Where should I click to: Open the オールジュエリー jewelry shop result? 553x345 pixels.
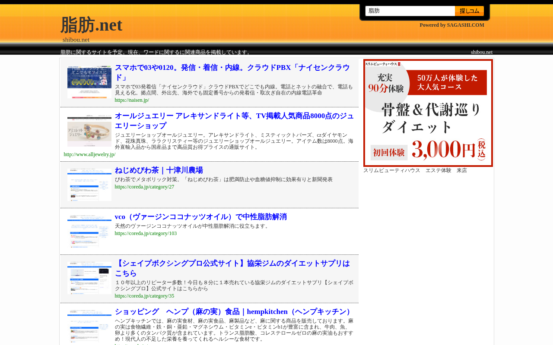tap(234, 121)
